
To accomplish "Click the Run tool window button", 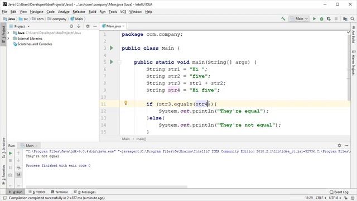I will (x=16, y=192).
